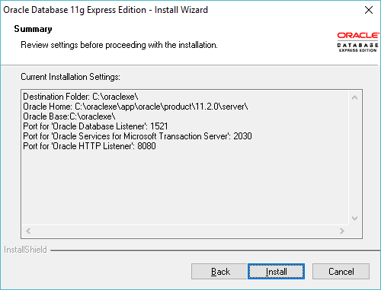381x290 pixels.
Task: Click the Oracle HTTP Listener port line
Action: pyautogui.click(x=89, y=146)
